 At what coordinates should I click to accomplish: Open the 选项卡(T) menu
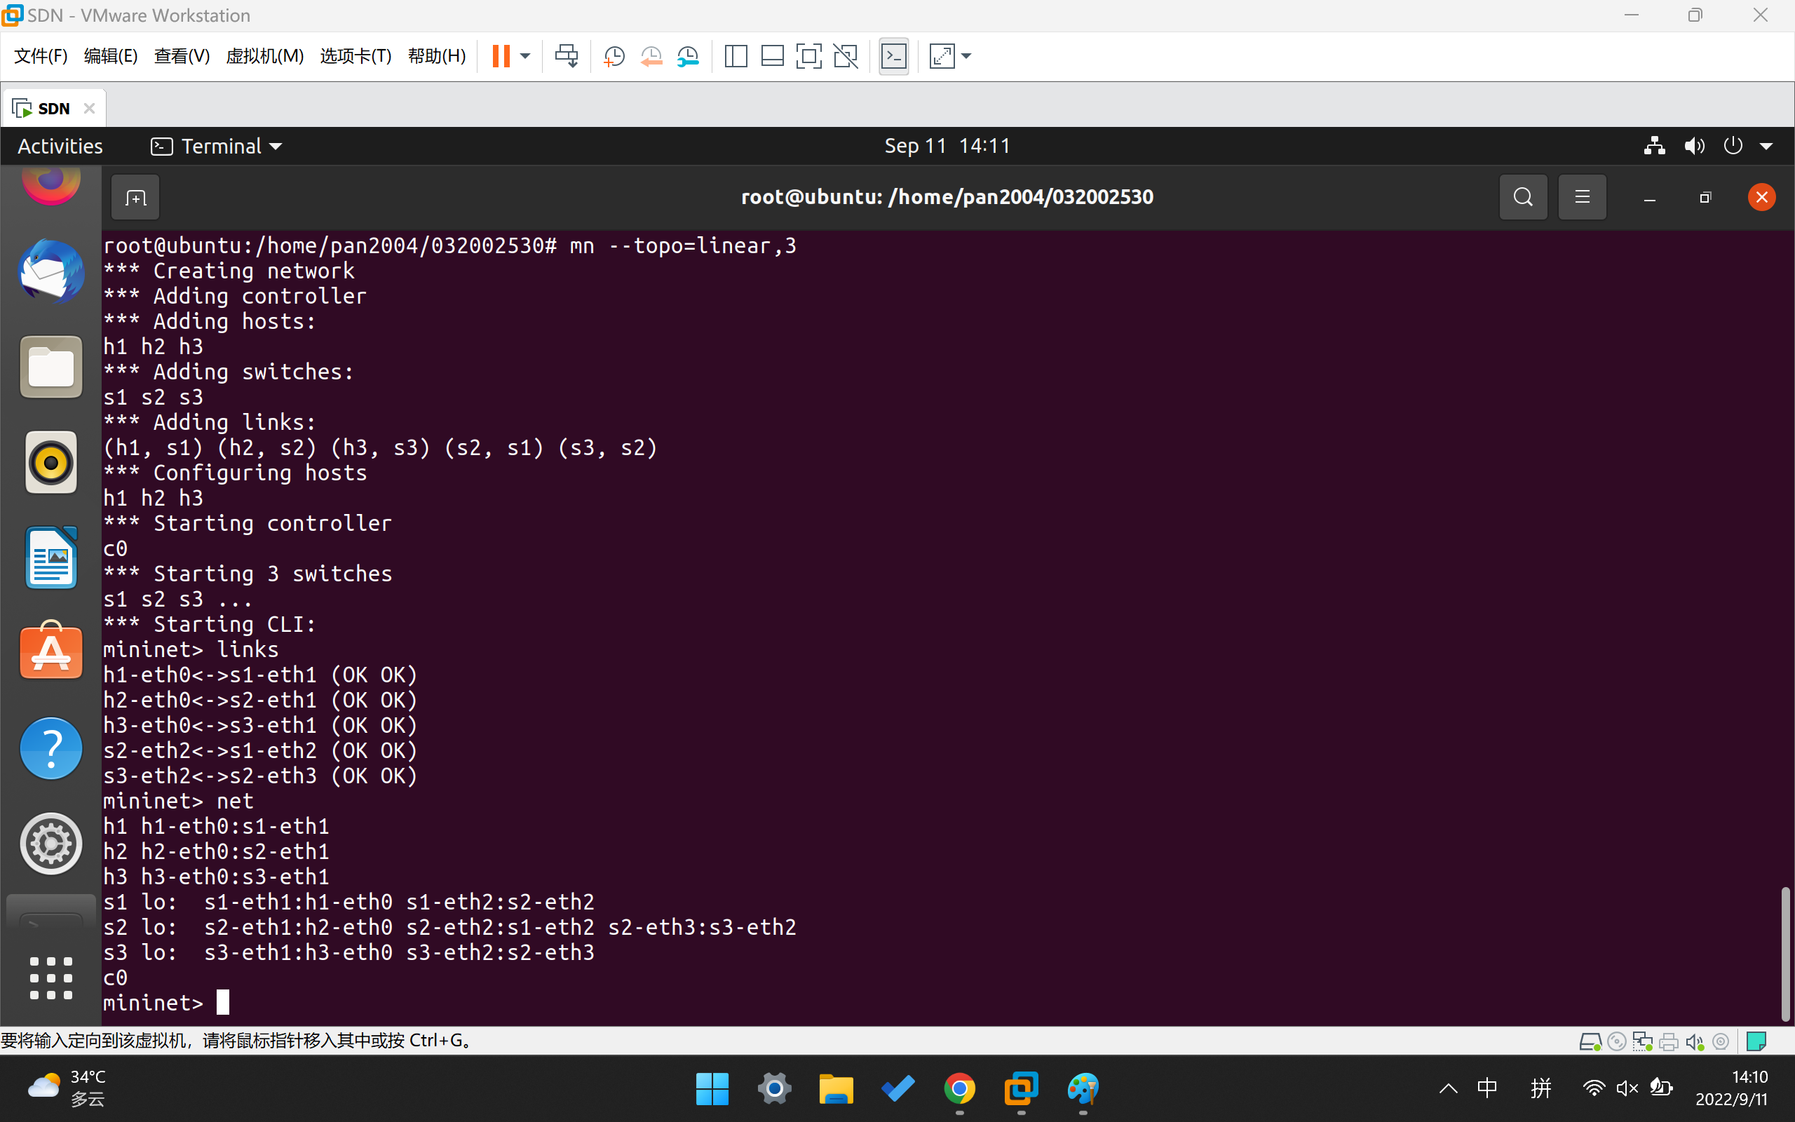coord(355,55)
